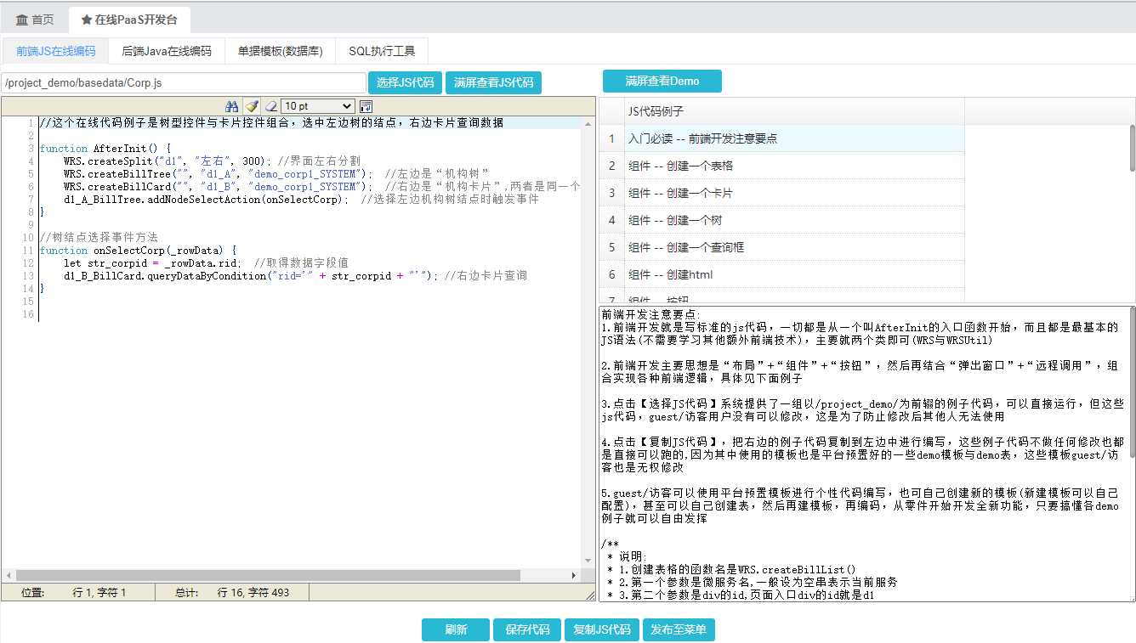
Task: Click the 发布至菜单 button
Action: click(679, 629)
